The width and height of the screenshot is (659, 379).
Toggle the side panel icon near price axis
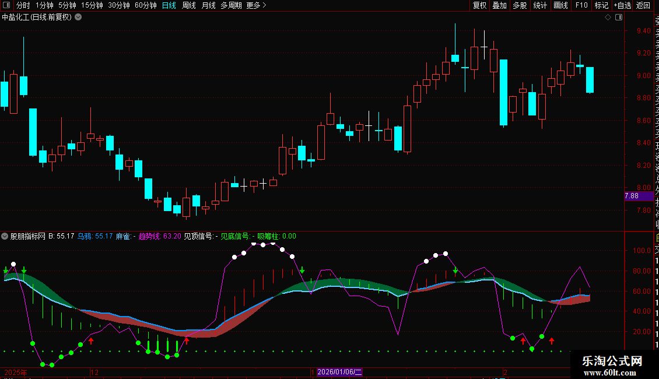click(x=619, y=17)
